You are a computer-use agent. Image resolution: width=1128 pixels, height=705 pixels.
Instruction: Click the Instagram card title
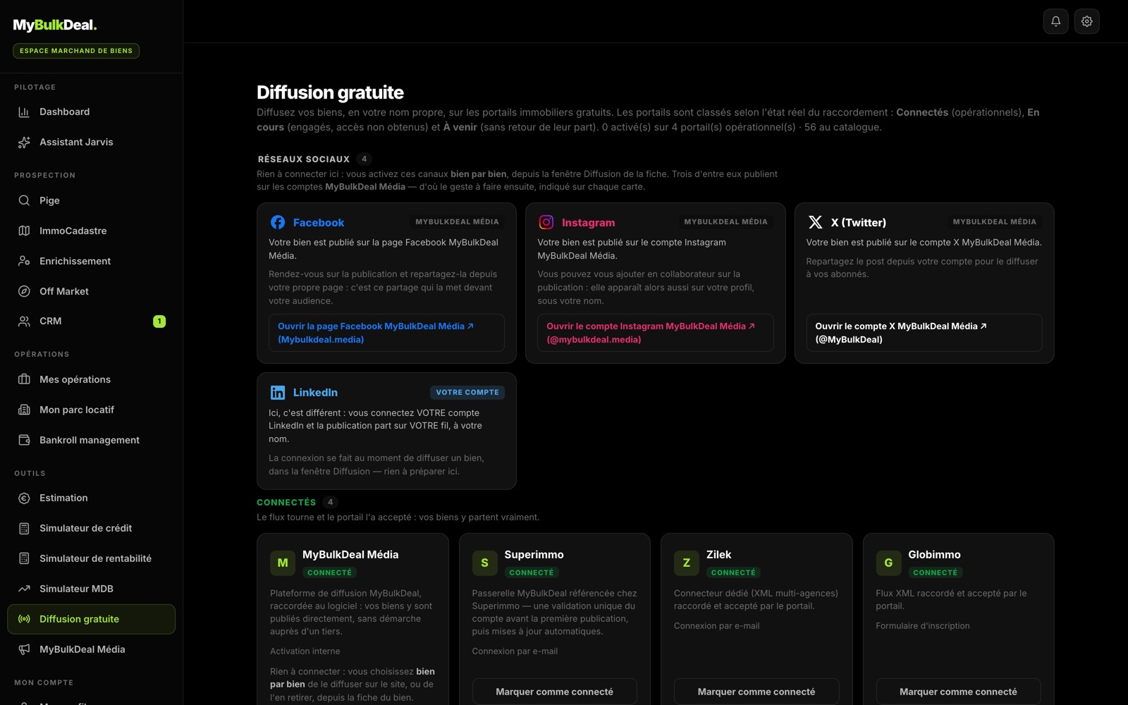(x=588, y=223)
